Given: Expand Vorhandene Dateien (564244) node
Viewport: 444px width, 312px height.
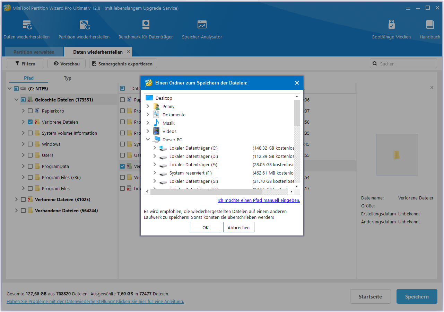Looking at the screenshot, I should coord(16,211).
